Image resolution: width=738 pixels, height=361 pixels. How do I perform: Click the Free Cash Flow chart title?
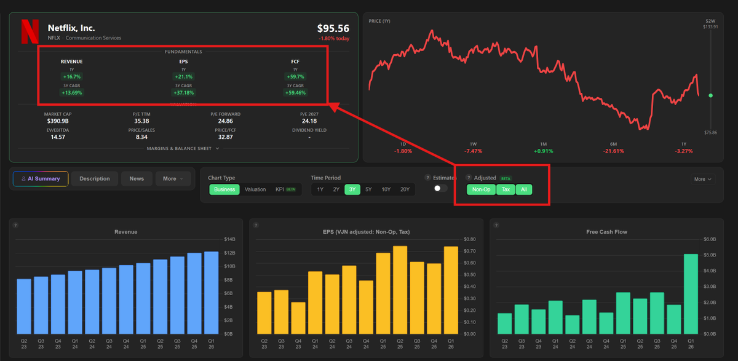click(x=606, y=232)
